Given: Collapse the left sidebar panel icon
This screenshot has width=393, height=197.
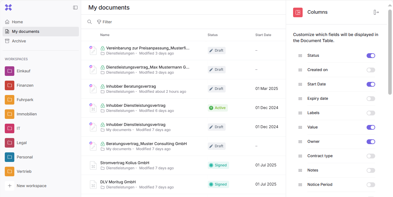Looking at the screenshot, I should 75,8.
